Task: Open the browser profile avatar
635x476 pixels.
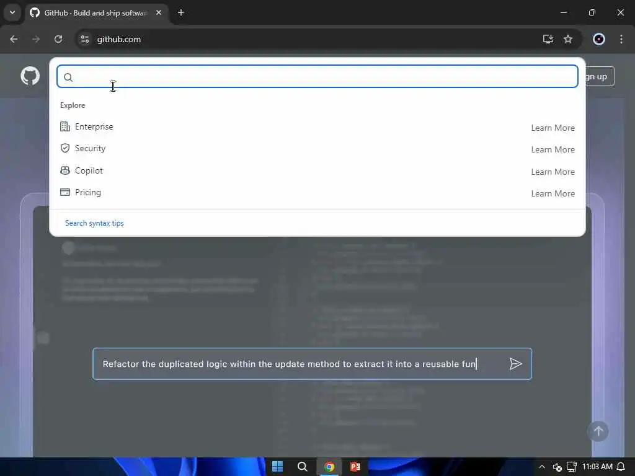Action: (x=599, y=39)
